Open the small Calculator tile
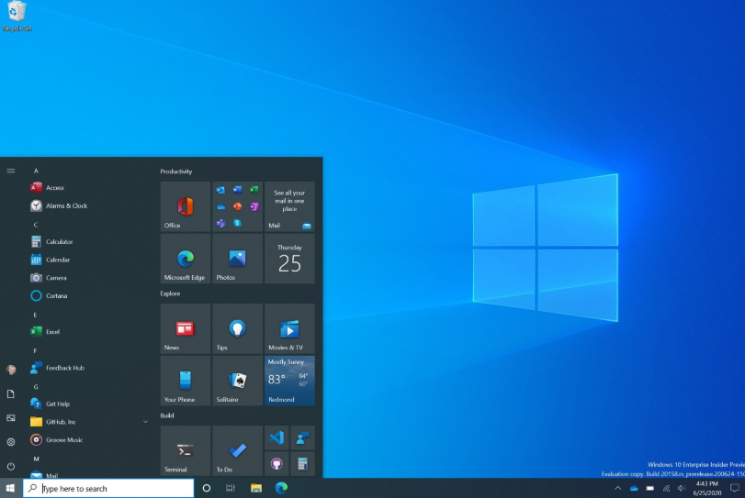 [x=302, y=464]
